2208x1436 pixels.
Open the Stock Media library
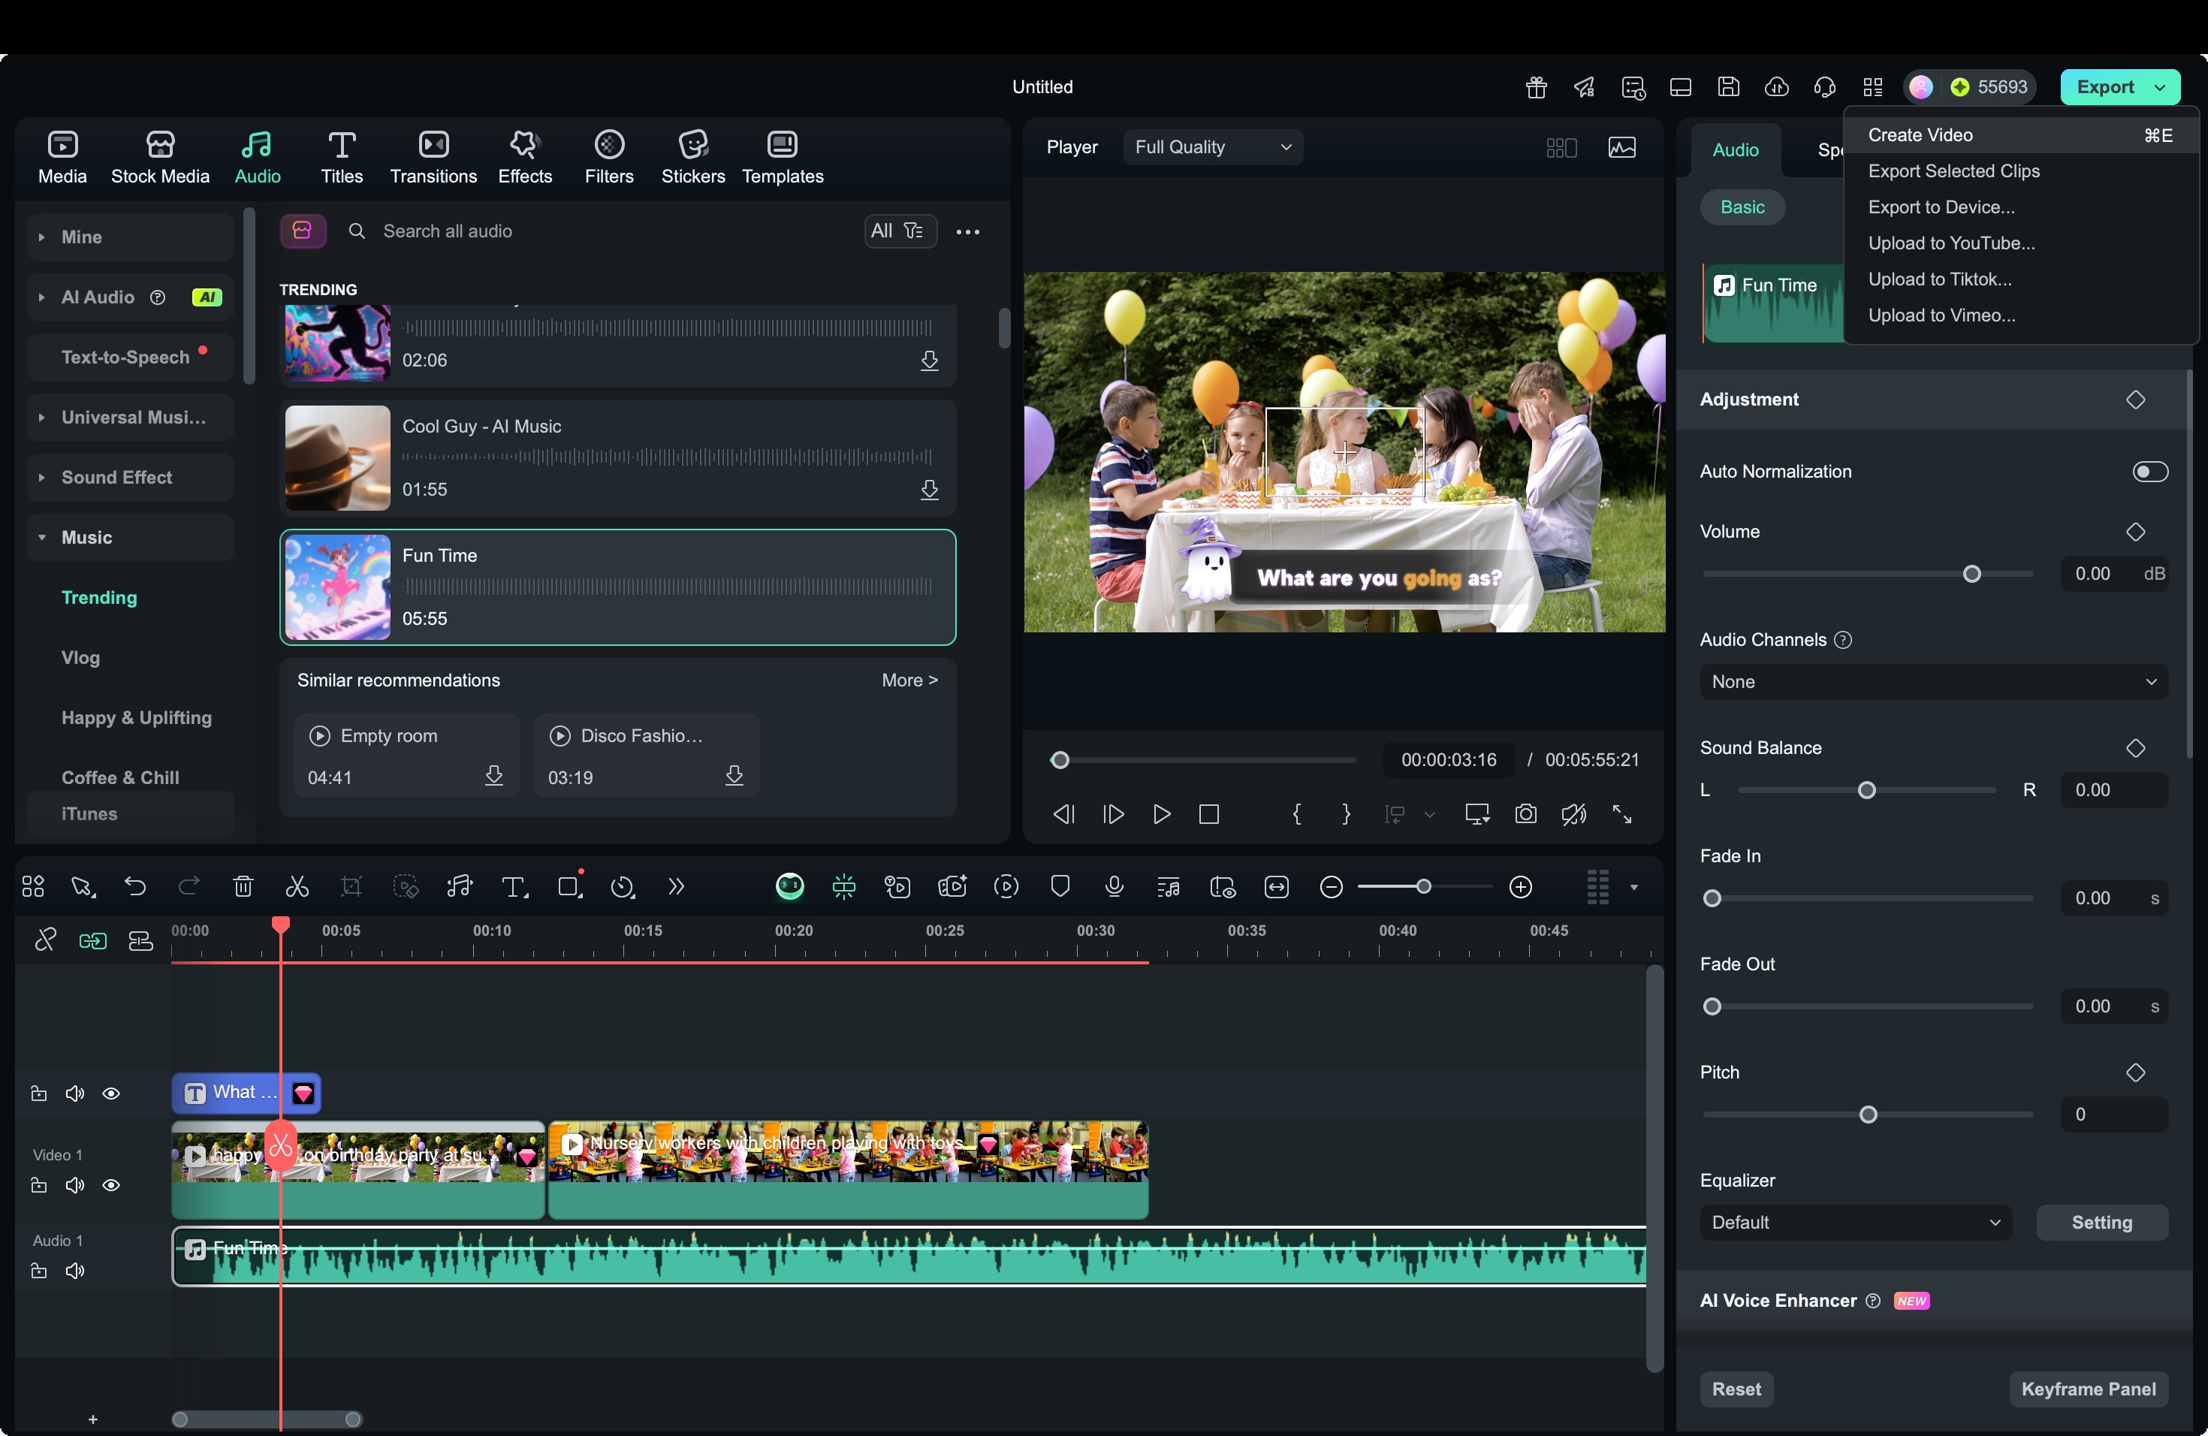tap(159, 157)
